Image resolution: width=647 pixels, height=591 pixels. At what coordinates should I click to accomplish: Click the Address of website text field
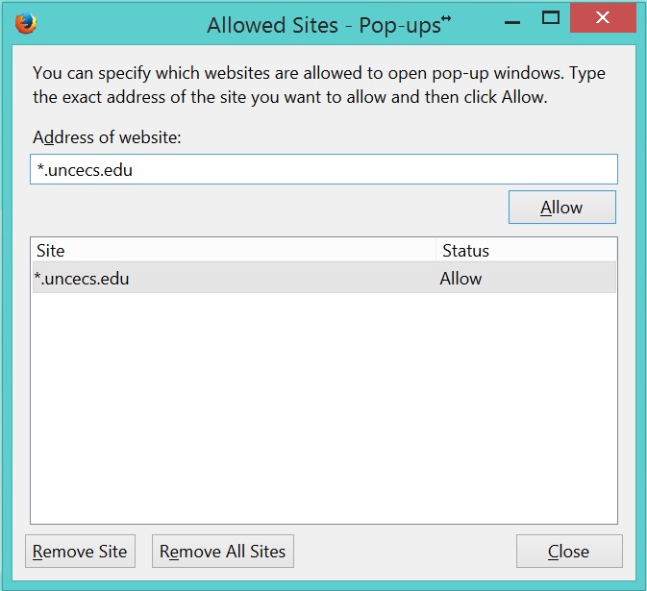coord(323,169)
